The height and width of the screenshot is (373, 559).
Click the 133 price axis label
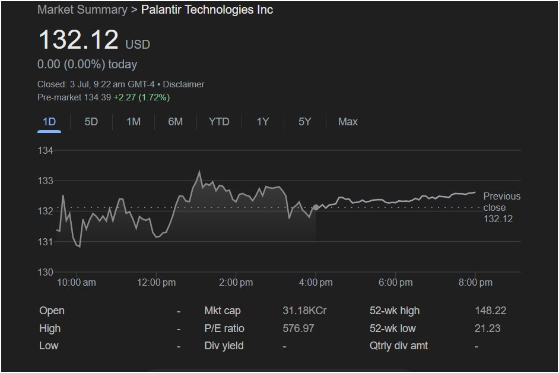coord(45,181)
